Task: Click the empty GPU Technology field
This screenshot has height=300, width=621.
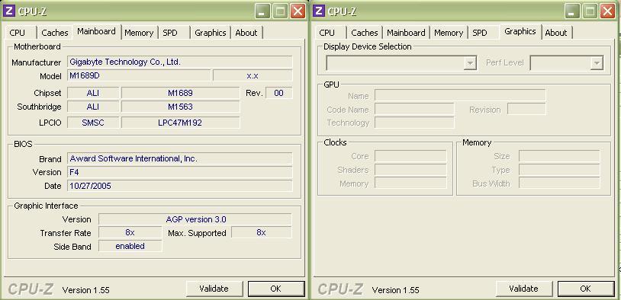Action: click(414, 123)
